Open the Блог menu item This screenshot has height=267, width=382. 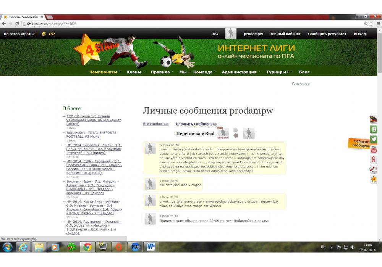pyautogui.click(x=304, y=72)
